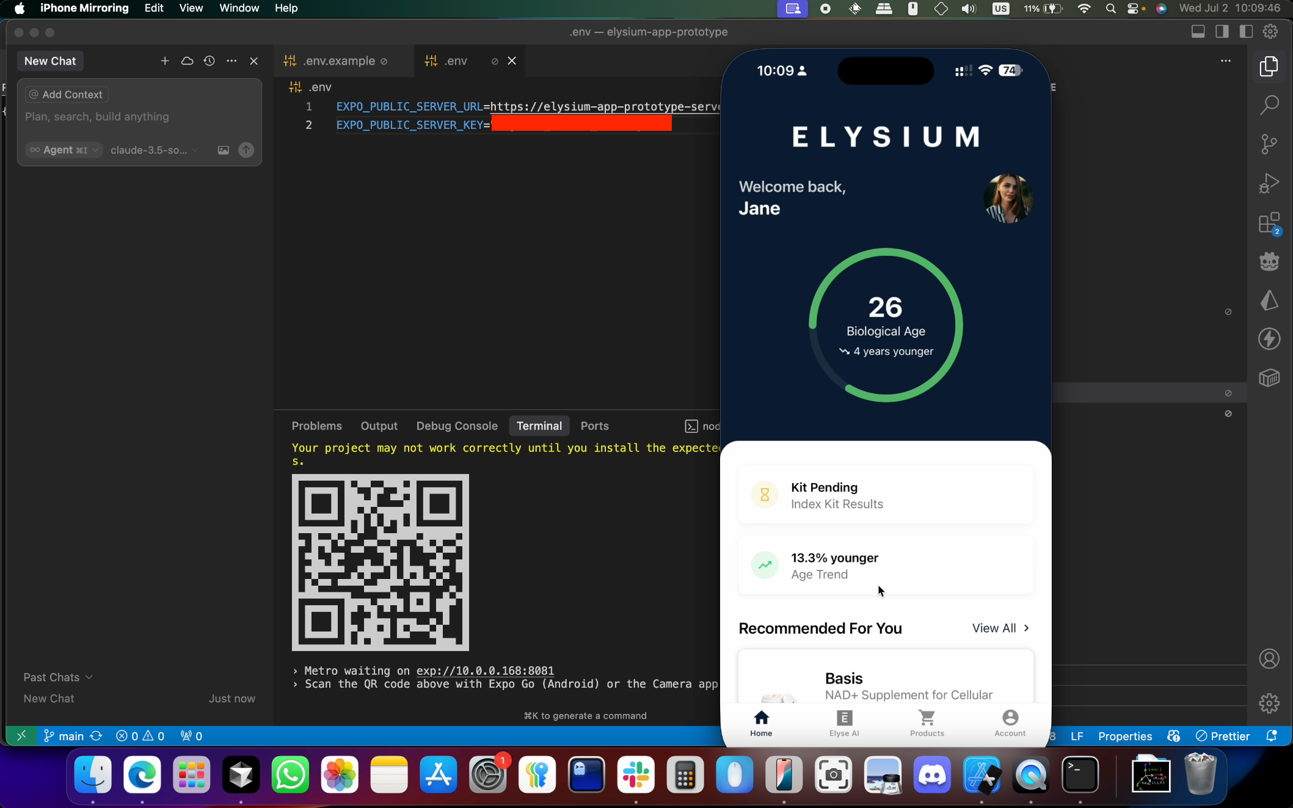Open the exp://10.0.0.168:8081 link in terminal
The image size is (1293, 808).
485,671
